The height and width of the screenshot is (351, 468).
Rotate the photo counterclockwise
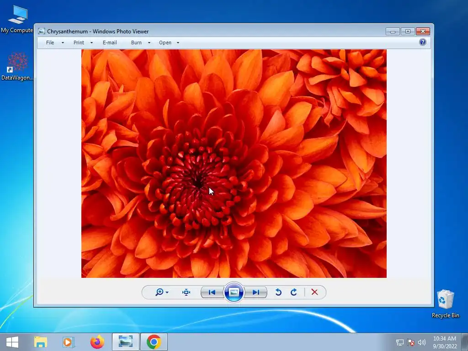click(x=278, y=292)
